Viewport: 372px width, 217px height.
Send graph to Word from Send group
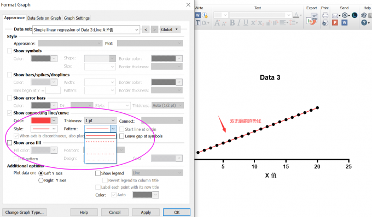pyautogui.click(x=345, y=23)
